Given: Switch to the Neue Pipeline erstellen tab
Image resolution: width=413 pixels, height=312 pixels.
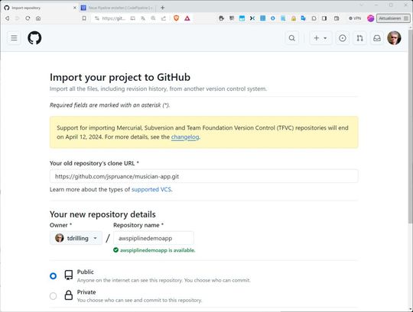Looking at the screenshot, I should 117,8.
